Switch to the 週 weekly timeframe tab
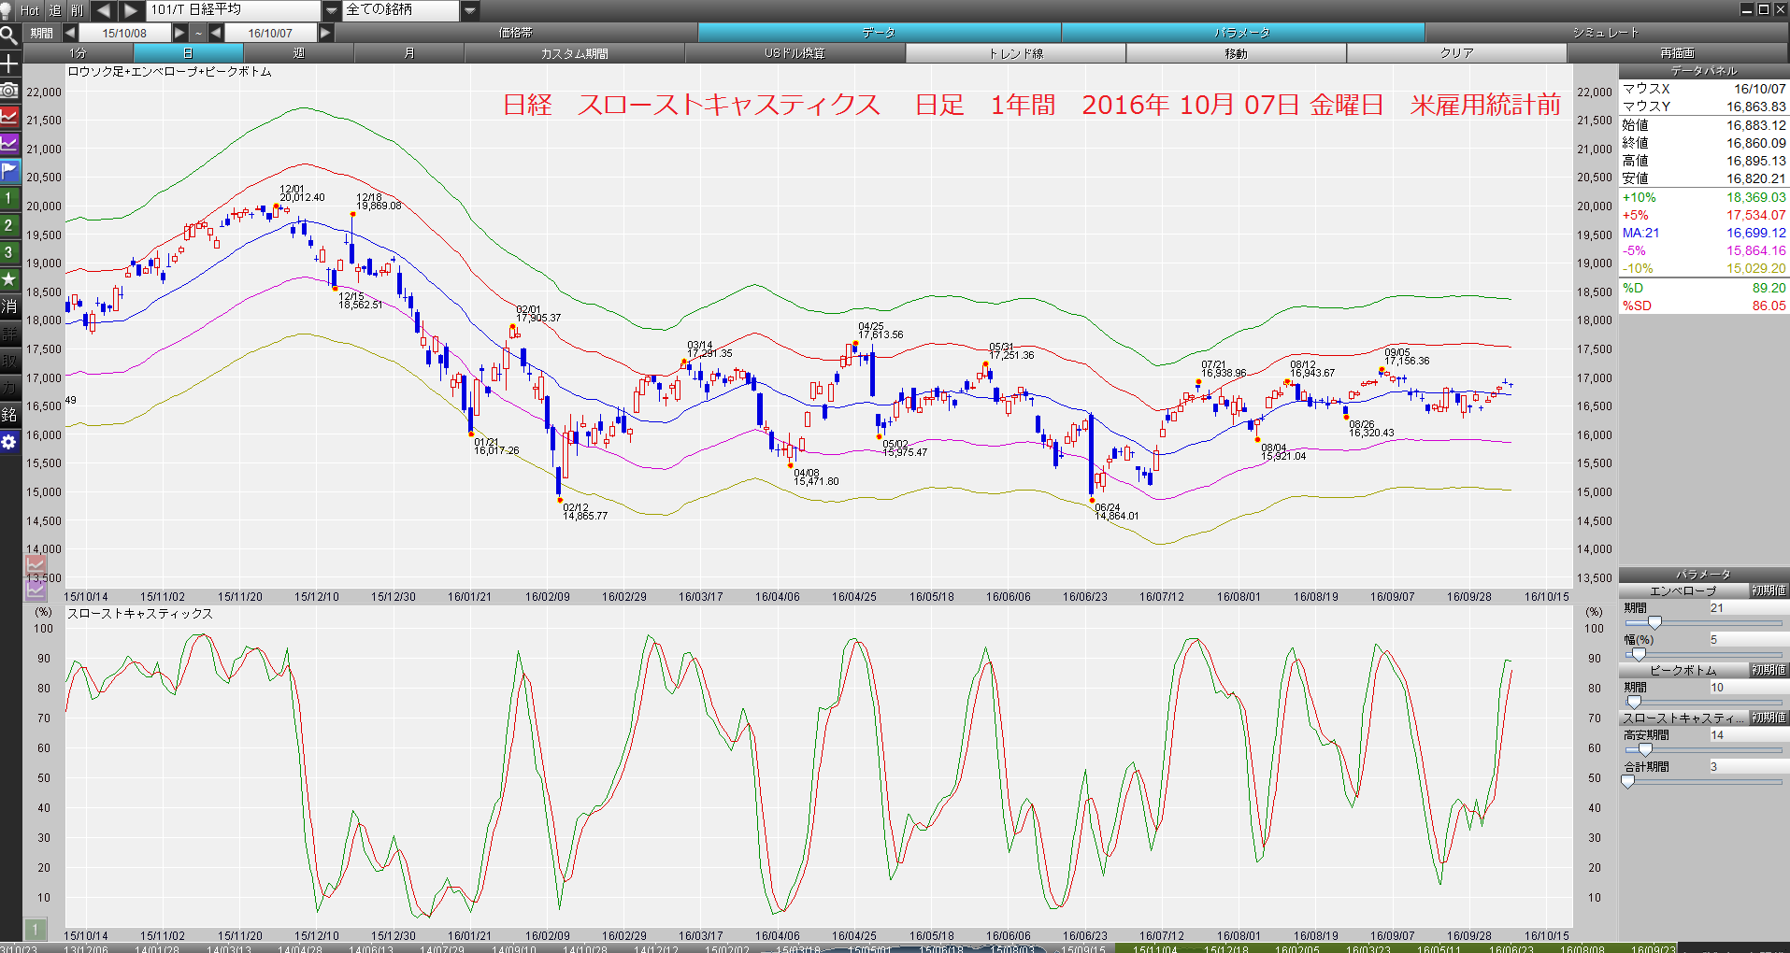This screenshot has width=1790, height=953. (x=299, y=53)
